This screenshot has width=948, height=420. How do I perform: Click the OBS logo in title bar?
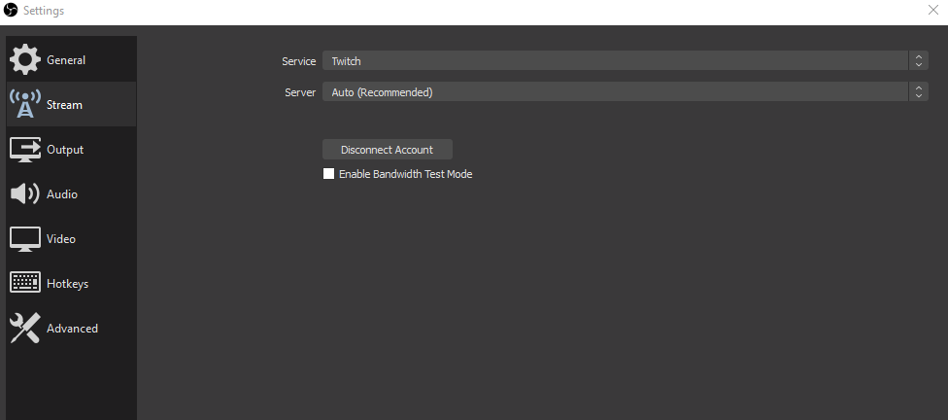pos(11,11)
